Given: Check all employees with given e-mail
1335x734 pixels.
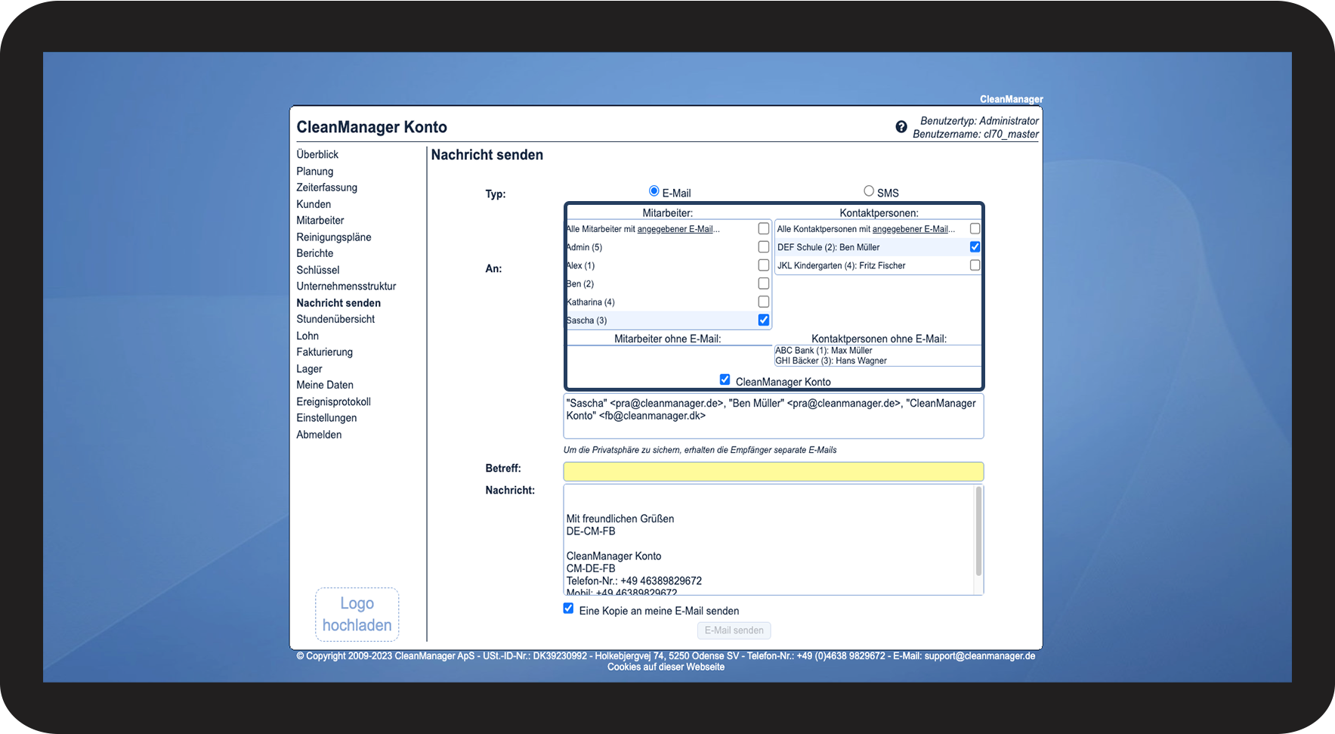Looking at the screenshot, I should click(764, 228).
